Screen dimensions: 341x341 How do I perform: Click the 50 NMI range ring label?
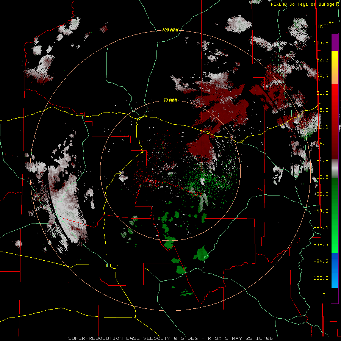pos(170,100)
